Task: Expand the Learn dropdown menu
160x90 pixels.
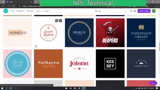Action: [38, 11]
